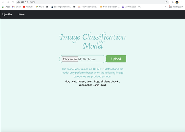This screenshot has width=185, height=132.
Task: Open Chrome's three-dot menu
Action: [182, 2]
